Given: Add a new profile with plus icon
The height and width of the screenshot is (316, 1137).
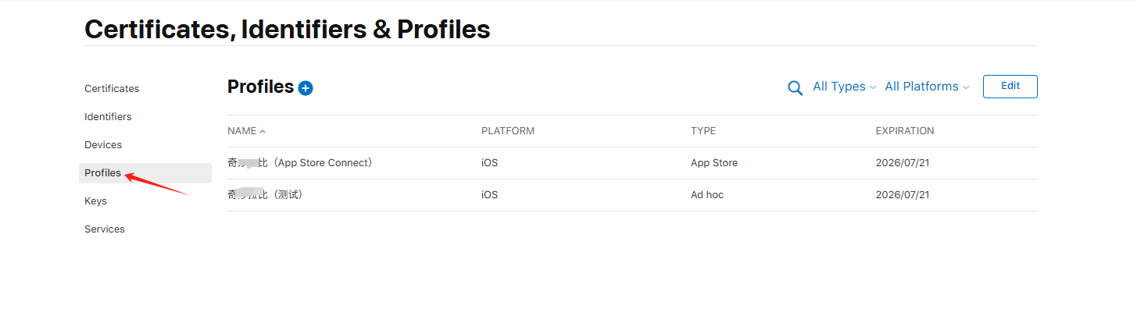Looking at the screenshot, I should point(306,88).
